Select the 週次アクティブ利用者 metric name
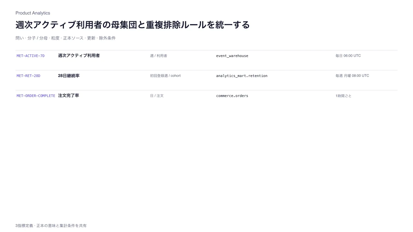This screenshot has height=232, width=413. [x=79, y=55]
